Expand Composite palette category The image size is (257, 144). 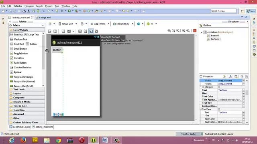(x=27, y=98)
